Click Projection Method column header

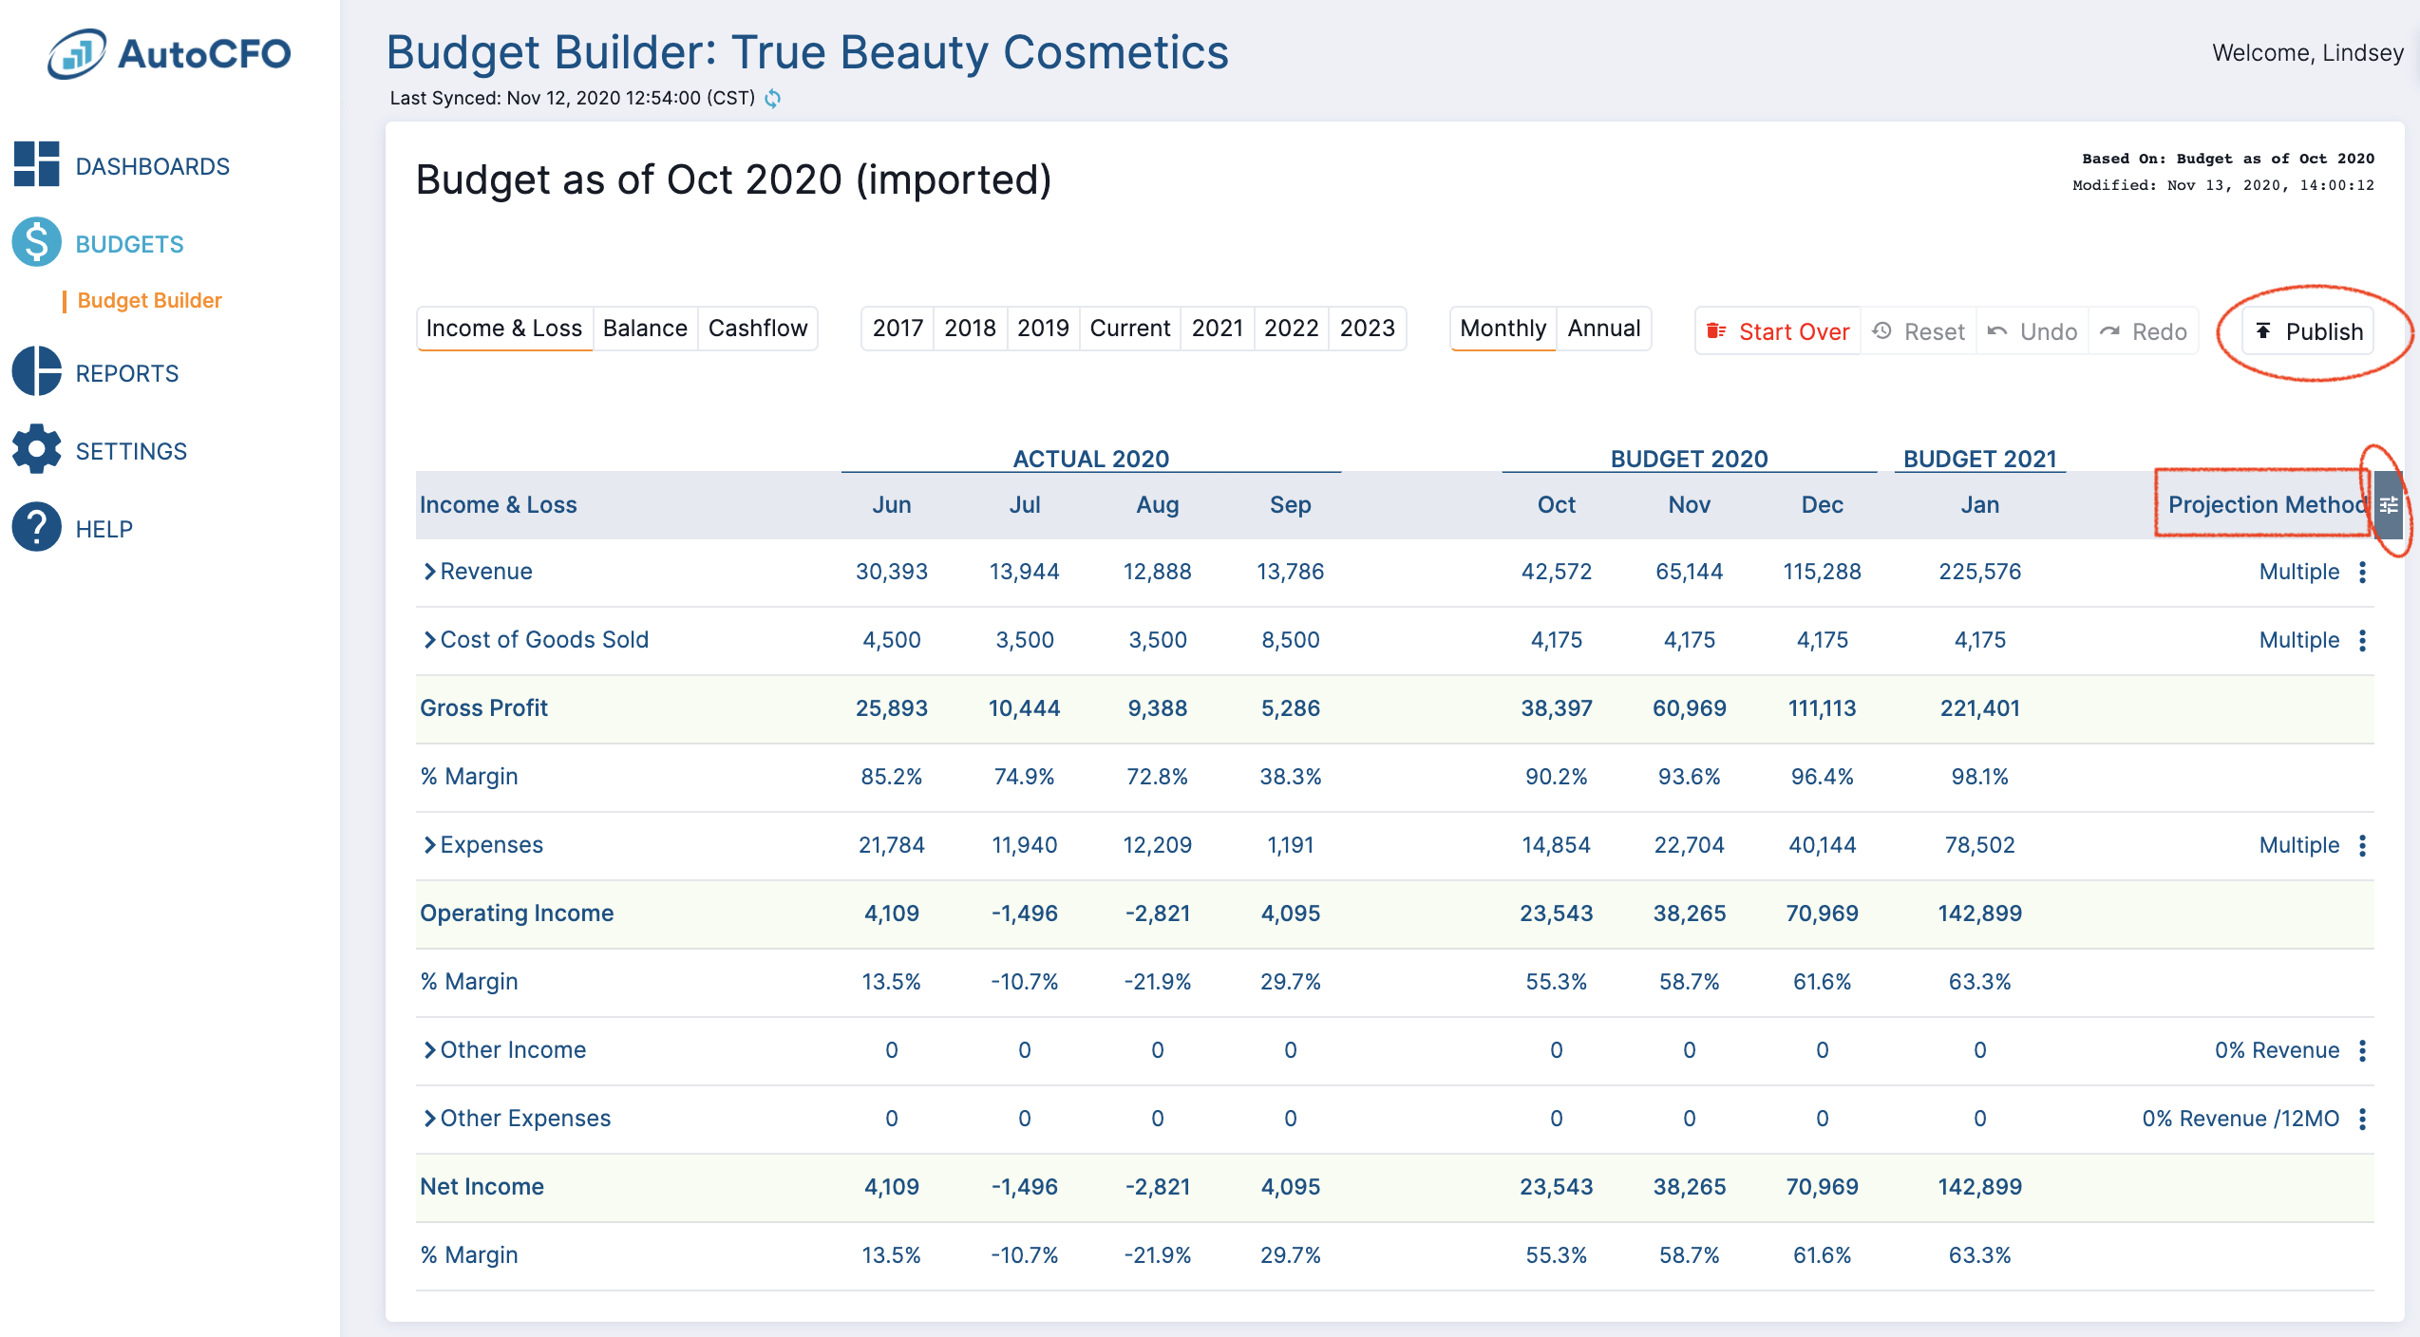pyautogui.click(x=2267, y=505)
